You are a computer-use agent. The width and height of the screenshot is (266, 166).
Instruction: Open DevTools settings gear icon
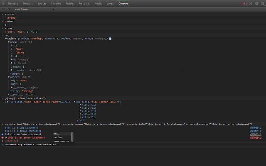pyautogui.click(x=257, y=3)
